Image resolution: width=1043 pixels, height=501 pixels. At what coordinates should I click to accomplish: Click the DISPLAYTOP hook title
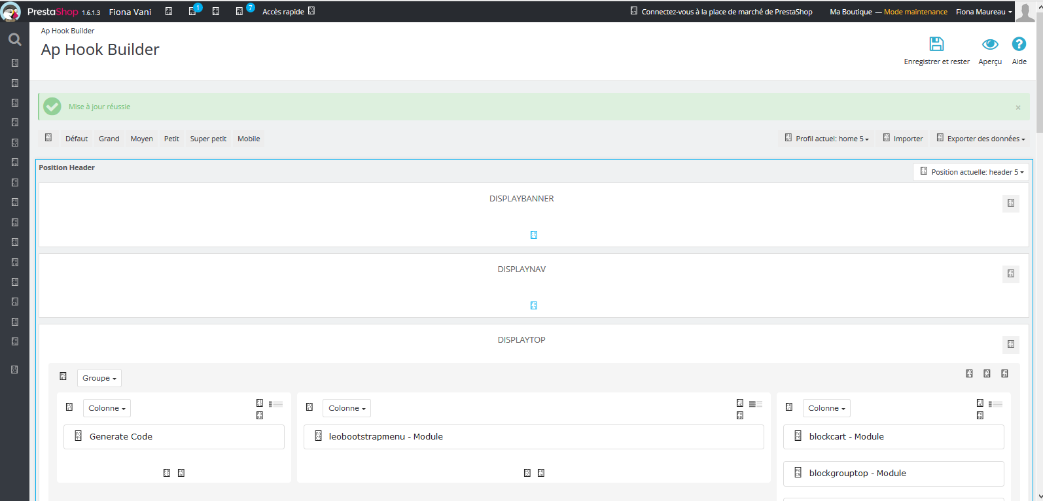coord(521,340)
